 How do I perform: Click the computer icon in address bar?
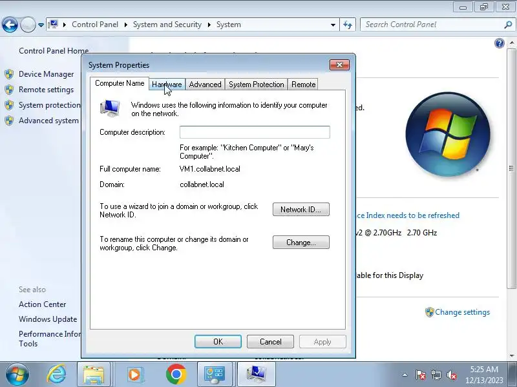coord(53,25)
